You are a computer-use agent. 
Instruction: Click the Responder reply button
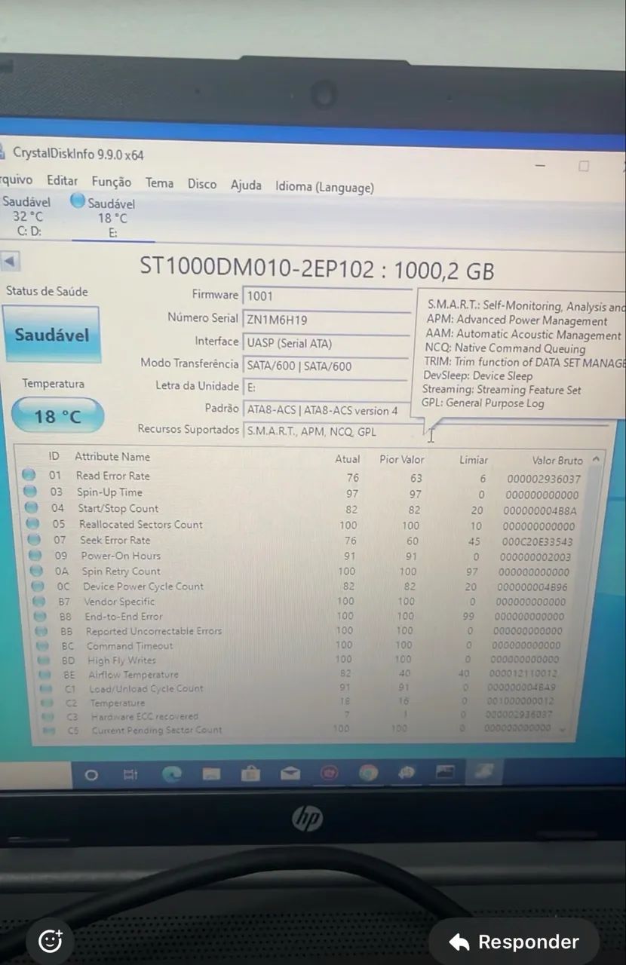(514, 942)
